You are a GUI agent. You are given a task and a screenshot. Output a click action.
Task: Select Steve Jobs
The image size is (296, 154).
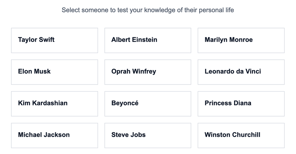click(x=148, y=135)
